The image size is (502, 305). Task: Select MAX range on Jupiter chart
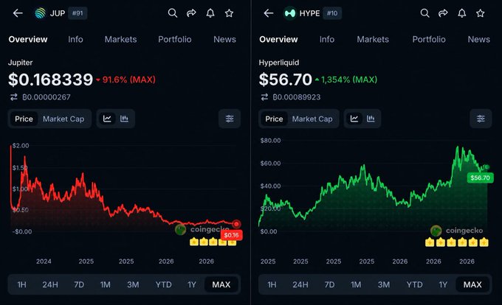221,284
